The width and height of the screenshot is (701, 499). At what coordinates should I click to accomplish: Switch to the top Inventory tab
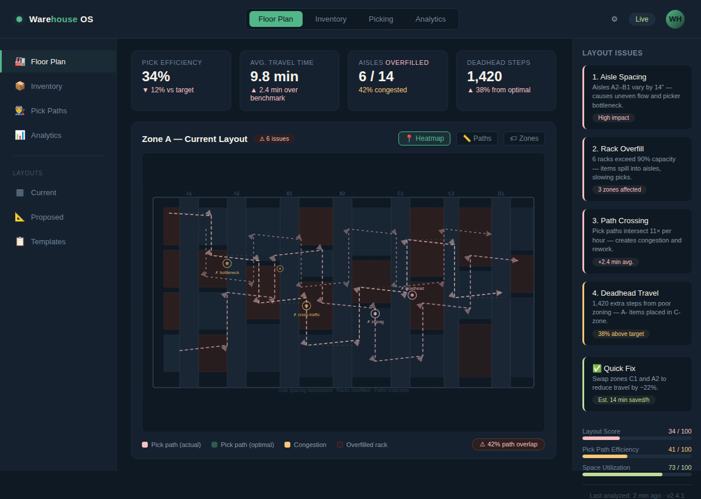[x=331, y=19]
